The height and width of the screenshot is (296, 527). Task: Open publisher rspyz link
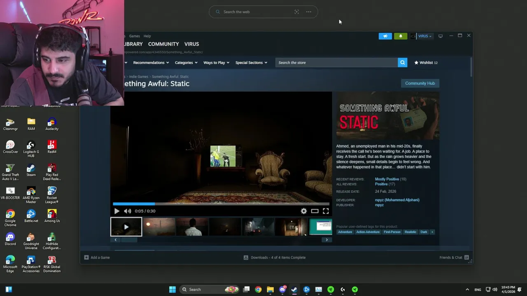coord(379,205)
